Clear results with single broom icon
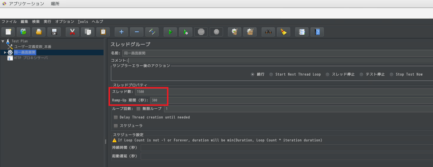The height and width of the screenshot is (167, 433). point(235,32)
